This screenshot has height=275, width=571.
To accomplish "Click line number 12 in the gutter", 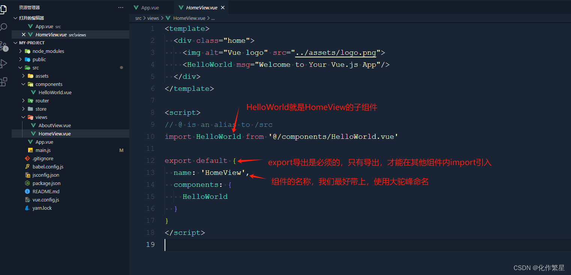I will pyautogui.click(x=150, y=161).
